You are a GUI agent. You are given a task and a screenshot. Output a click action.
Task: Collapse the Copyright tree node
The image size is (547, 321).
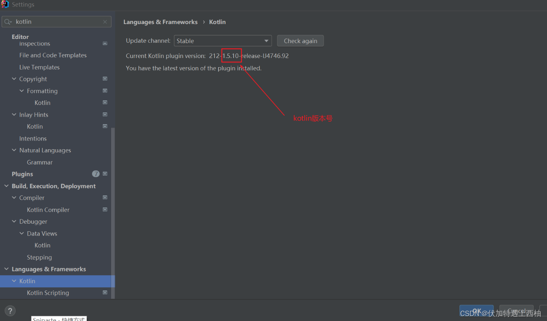point(14,79)
